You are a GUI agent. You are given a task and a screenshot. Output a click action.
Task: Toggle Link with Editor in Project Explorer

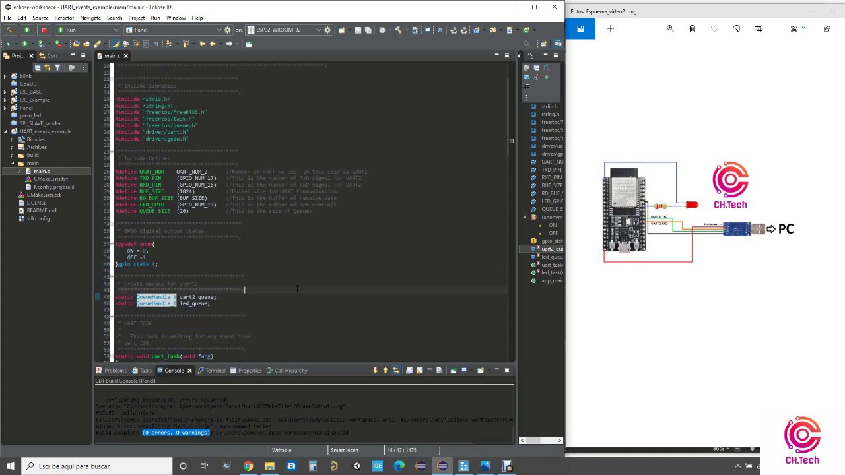pyautogui.click(x=48, y=67)
